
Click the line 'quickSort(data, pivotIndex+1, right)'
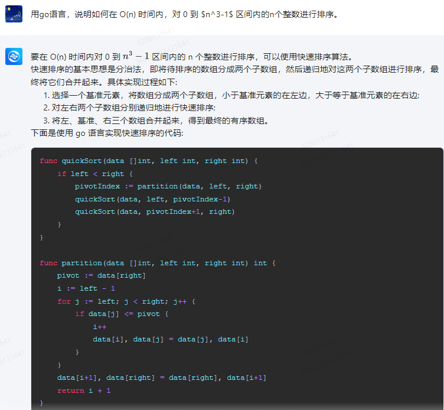coord(155,211)
